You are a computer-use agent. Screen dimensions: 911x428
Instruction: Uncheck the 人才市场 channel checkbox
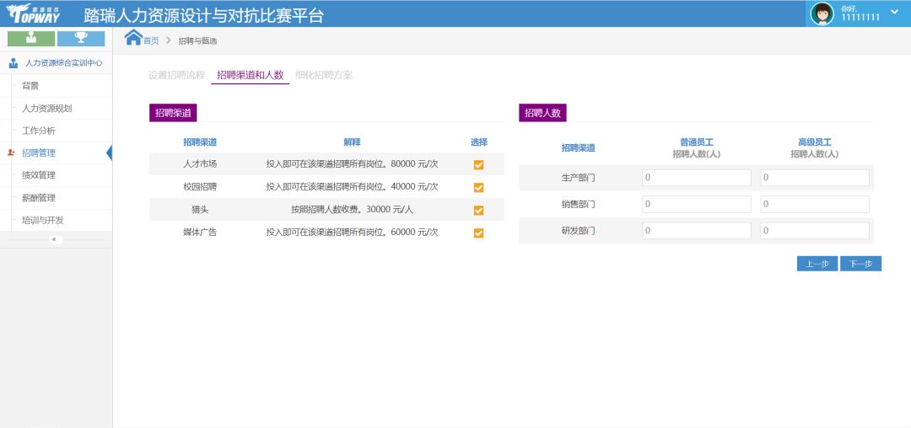coord(478,165)
